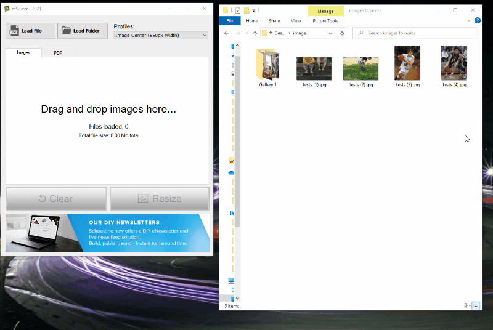Select the tests (1).jpg thumbnail
The width and height of the screenshot is (493, 330).
[314, 68]
